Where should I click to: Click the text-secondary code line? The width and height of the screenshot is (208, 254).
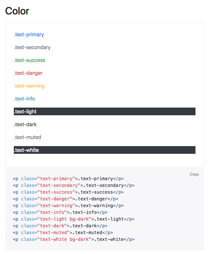[x=74, y=186]
